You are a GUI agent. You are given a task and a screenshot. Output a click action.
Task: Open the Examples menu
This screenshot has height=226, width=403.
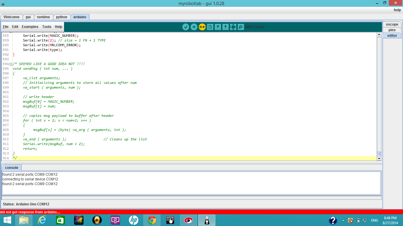pyautogui.click(x=30, y=27)
